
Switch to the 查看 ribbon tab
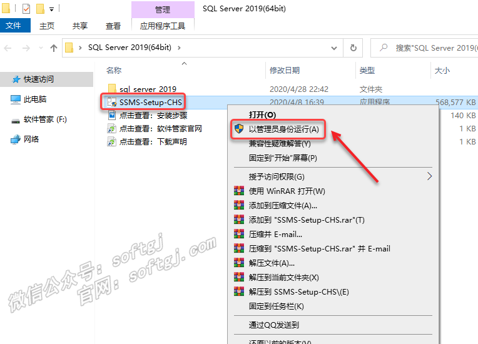pyautogui.click(x=113, y=26)
